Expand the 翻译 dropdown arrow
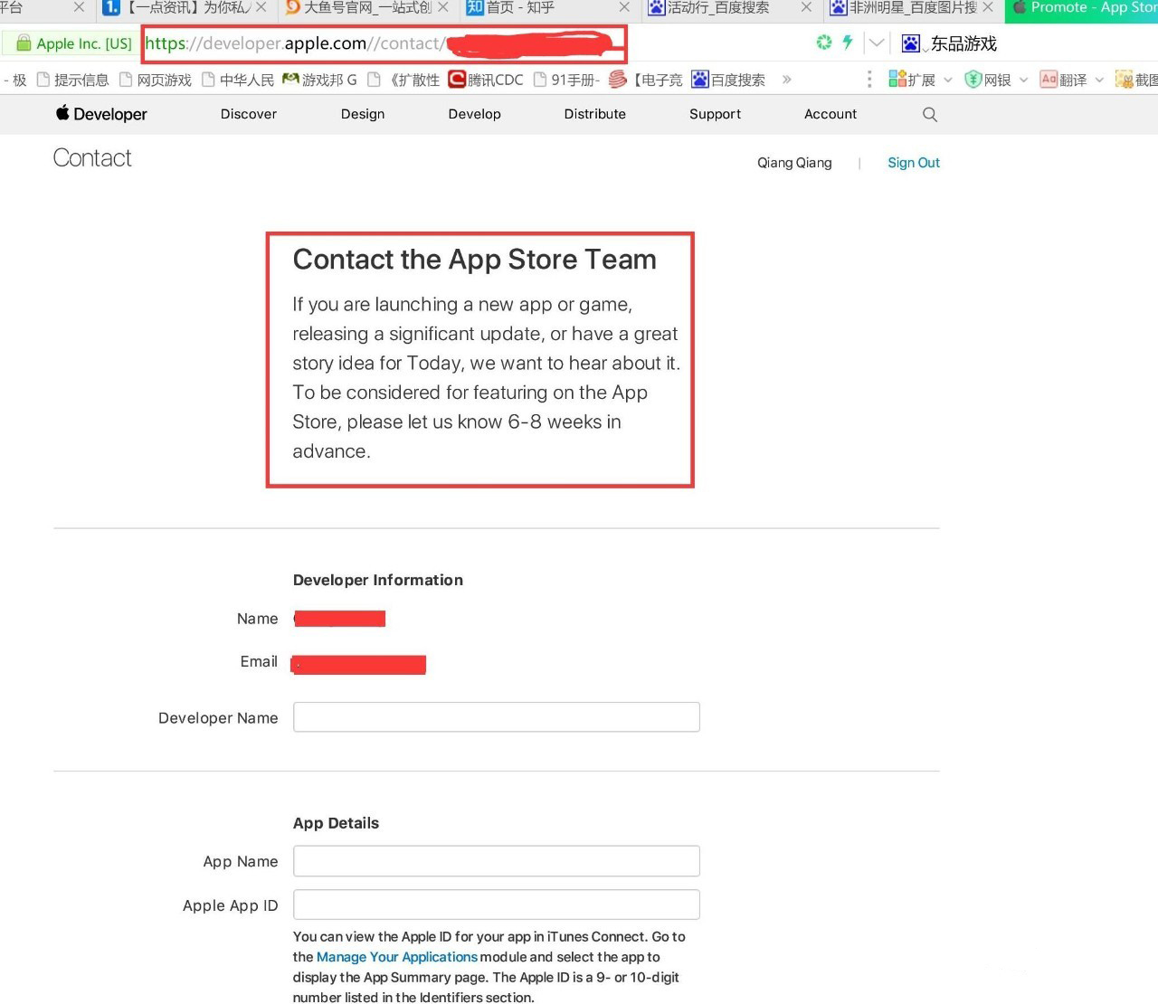Viewport: 1158px width, 1004px height. pyautogui.click(x=1099, y=80)
